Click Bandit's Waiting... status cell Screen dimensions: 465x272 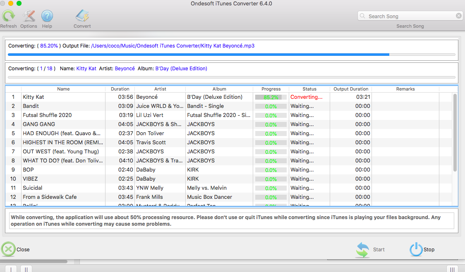(302, 106)
